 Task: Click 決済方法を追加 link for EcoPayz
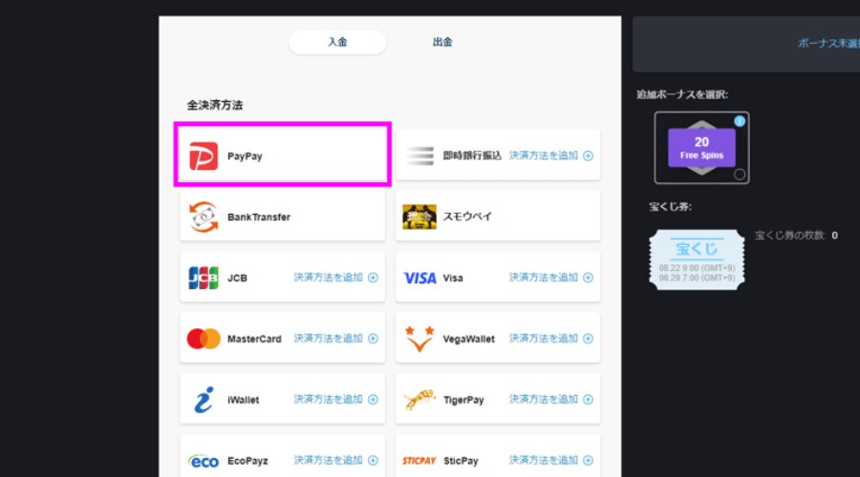click(x=328, y=460)
